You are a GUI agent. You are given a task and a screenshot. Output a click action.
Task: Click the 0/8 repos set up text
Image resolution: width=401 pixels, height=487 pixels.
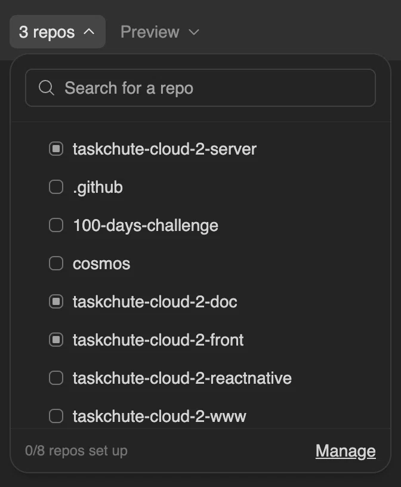click(76, 451)
